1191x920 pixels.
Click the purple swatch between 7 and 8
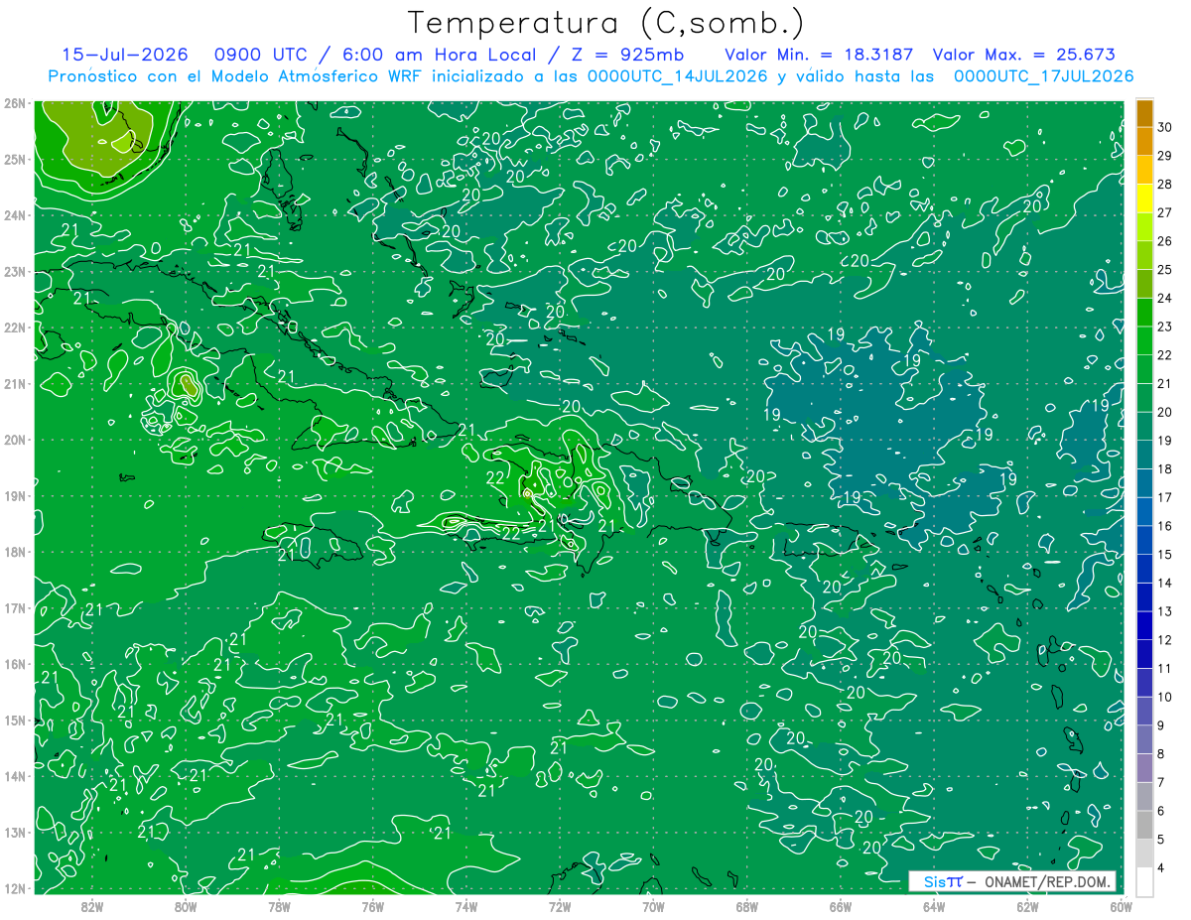pyautogui.click(x=1144, y=767)
